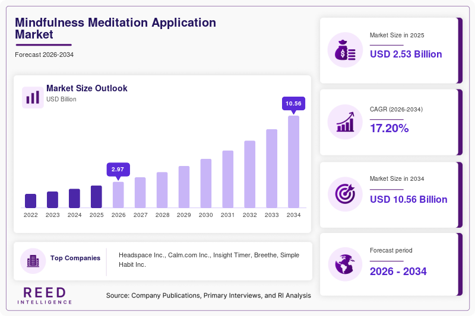Click the Market Size in 2034 label
The width and height of the screenshot is (475, 316).
397,178
